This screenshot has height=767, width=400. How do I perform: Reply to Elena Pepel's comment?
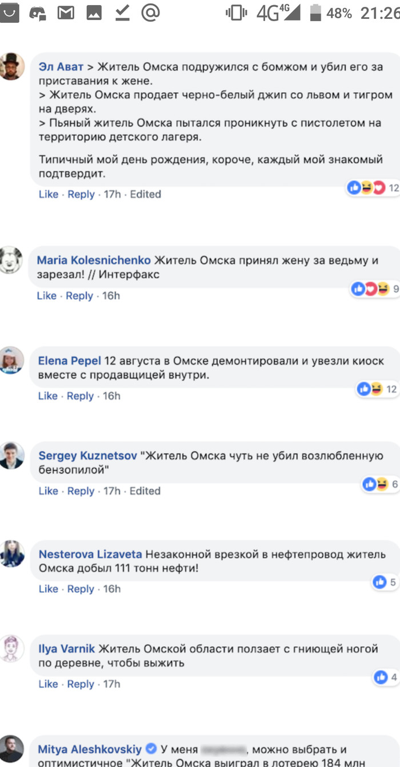coord(80,396)
